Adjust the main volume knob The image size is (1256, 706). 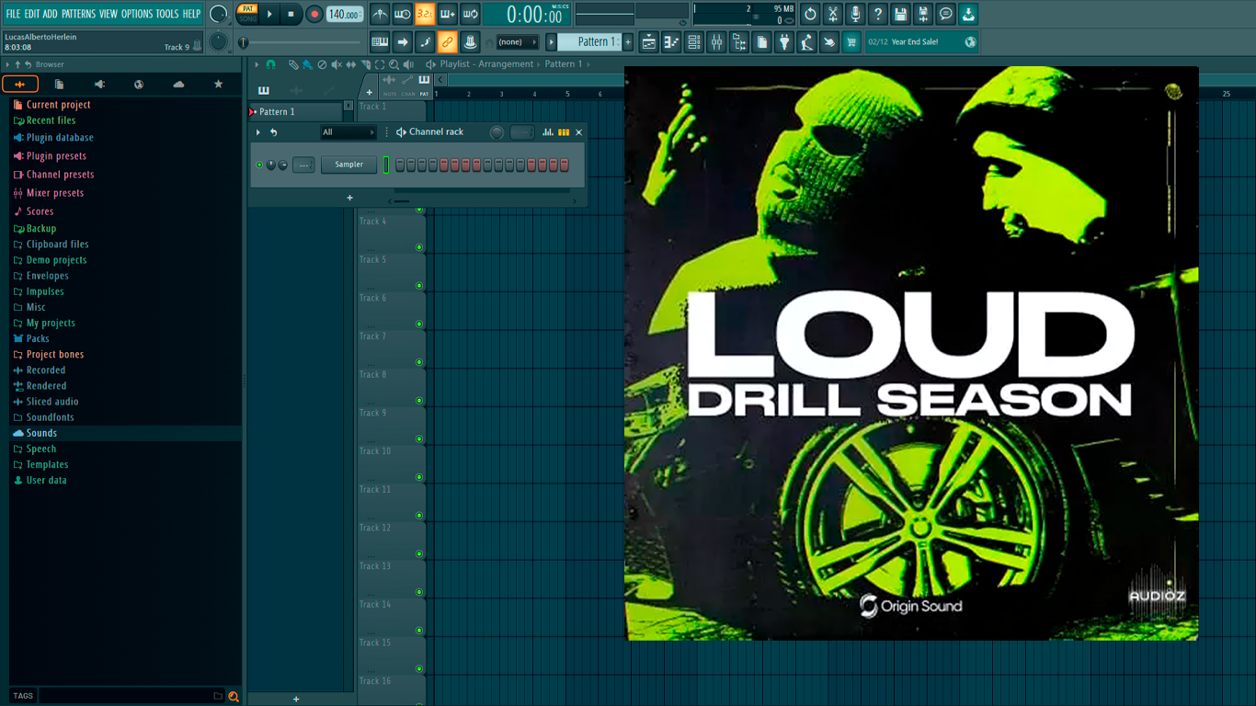coord(218,14)
